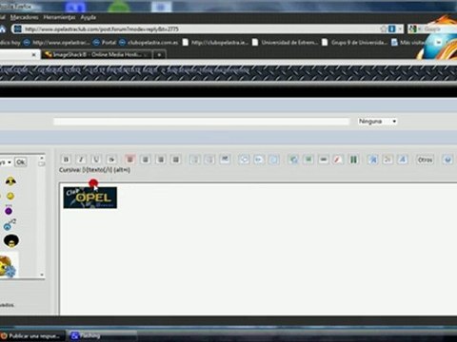Image resolution: width=457 pixels, height=342 pixels.
Task: Go to the browser home page icon
Action: (x=3, y=29)
